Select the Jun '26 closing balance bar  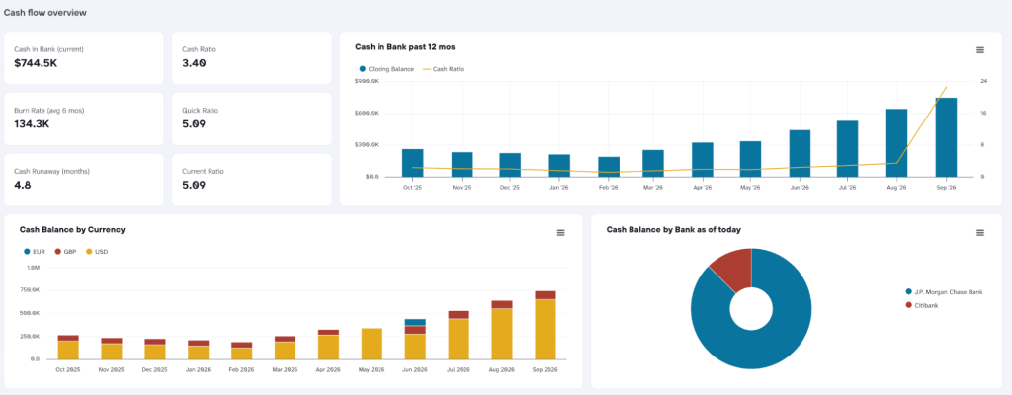[800, 154]
